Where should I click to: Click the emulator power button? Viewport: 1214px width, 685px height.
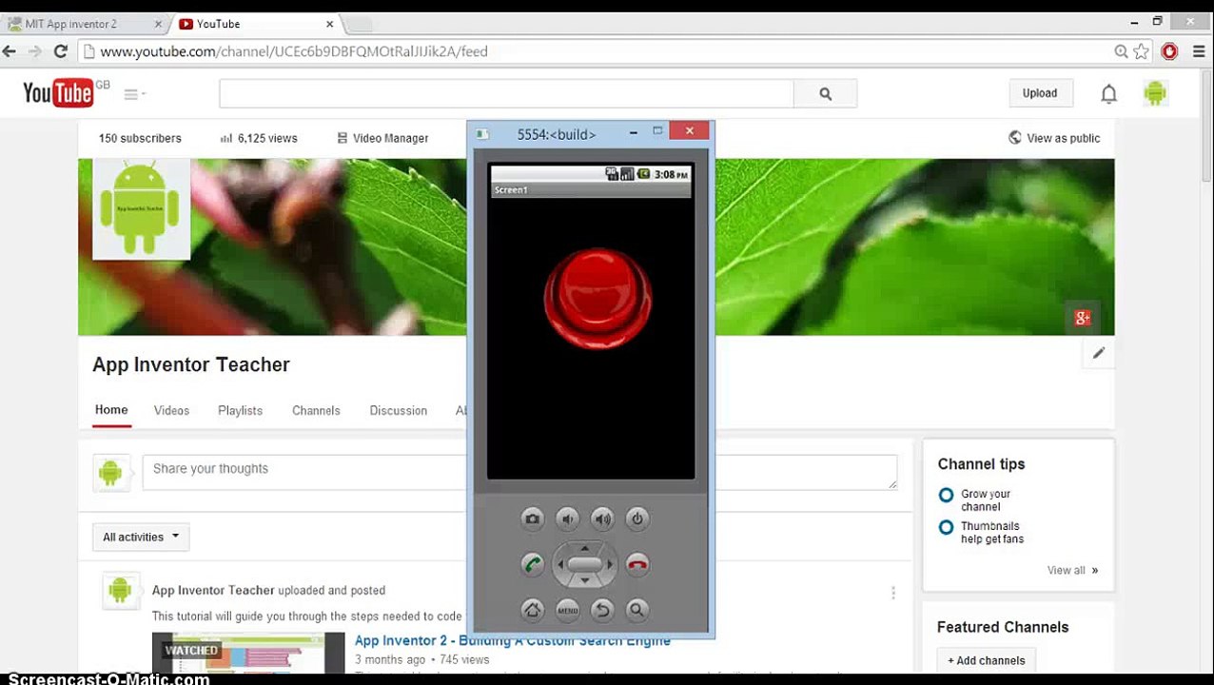pos(636,519)
